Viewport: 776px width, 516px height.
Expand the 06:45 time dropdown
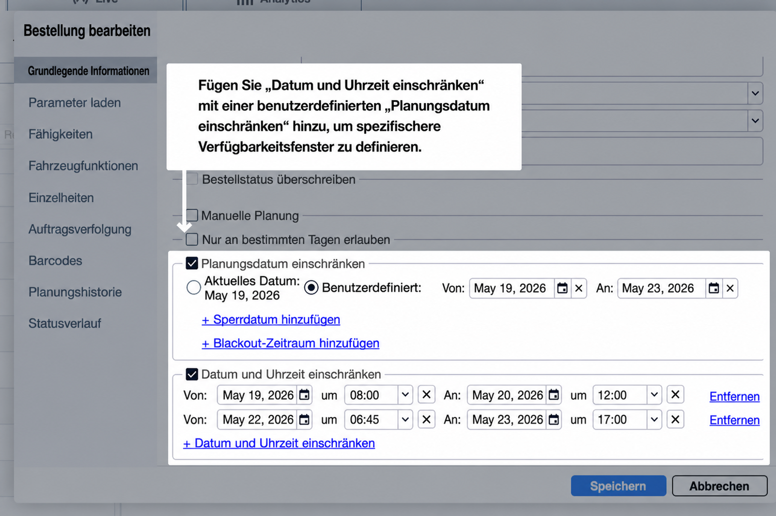405,419
